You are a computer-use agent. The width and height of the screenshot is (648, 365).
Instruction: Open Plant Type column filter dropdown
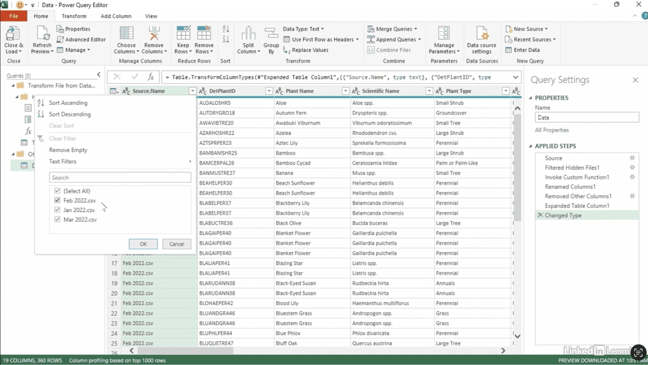[x=505, y=91]
